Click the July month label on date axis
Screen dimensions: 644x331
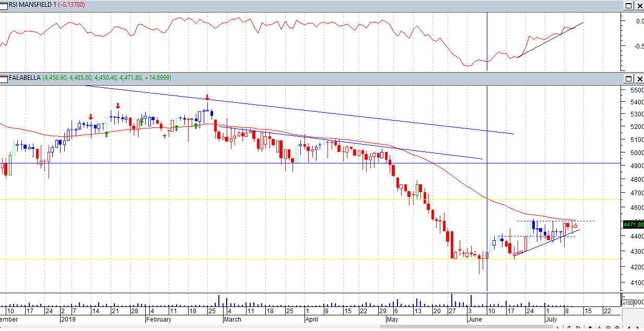[552, 319]
